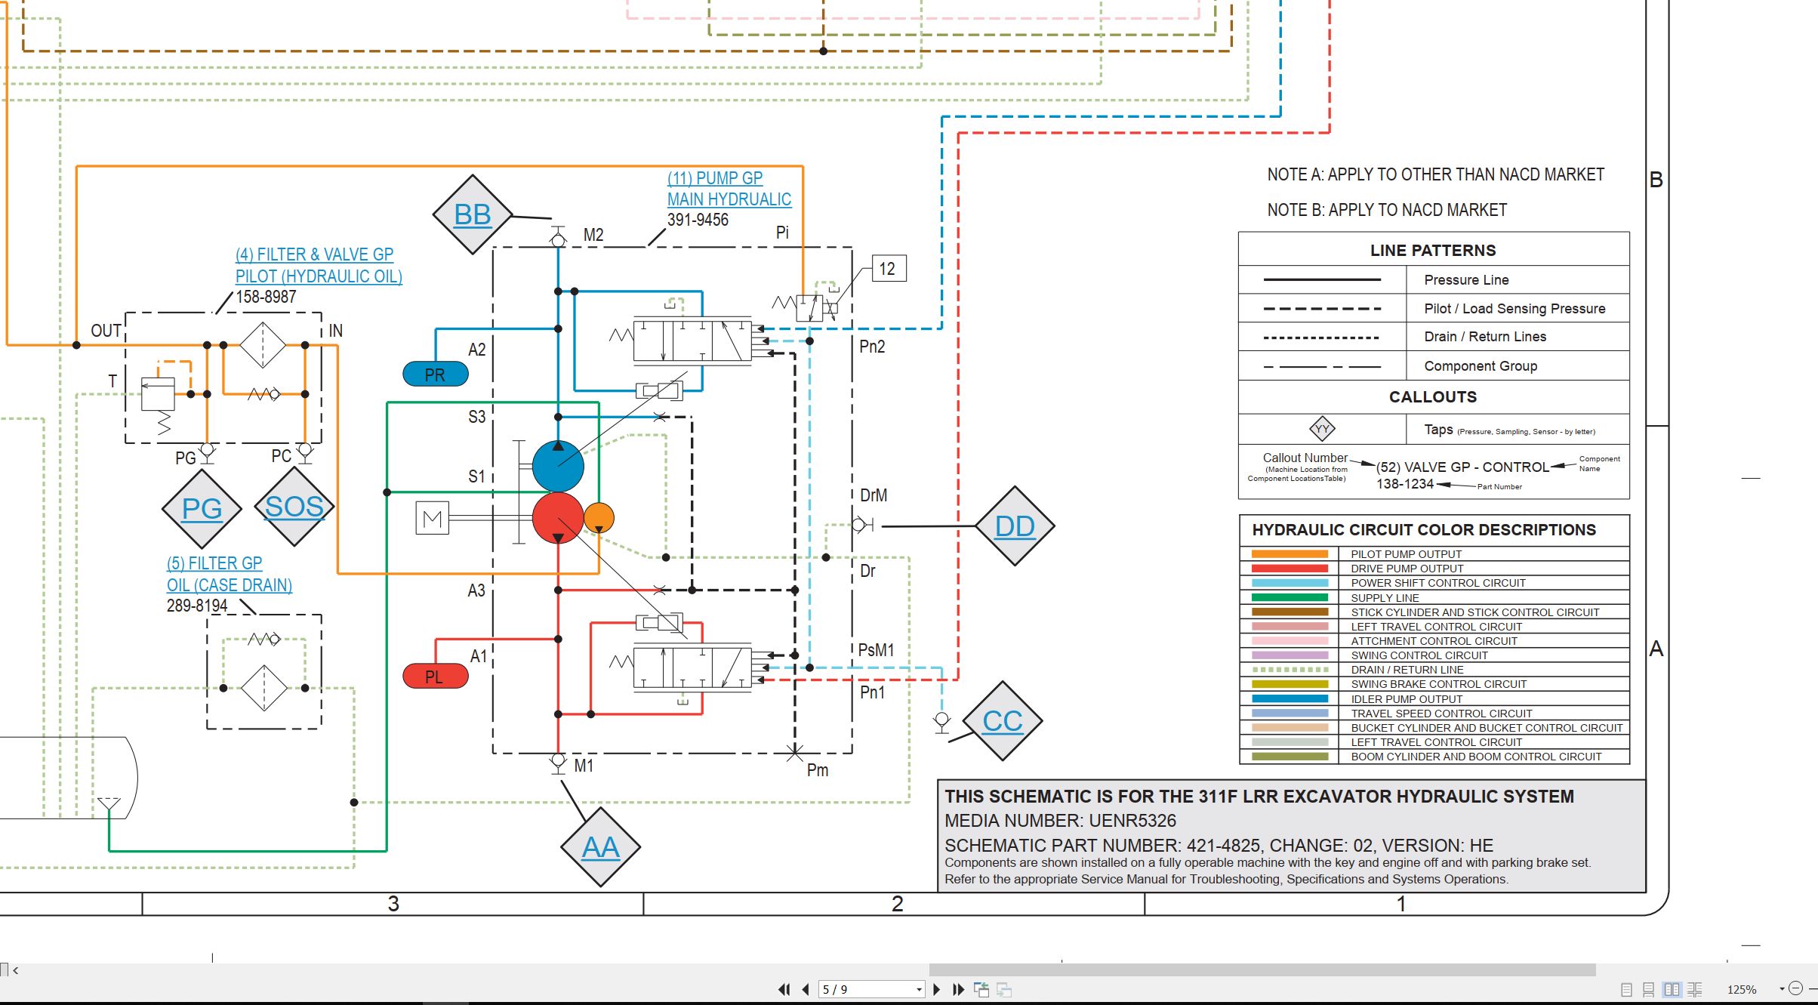
Task: Click the SCHEMATIC PART NUMBER text line
Action: 1219,846
